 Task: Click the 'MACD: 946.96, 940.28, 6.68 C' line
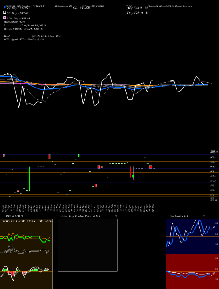coord(23,29)
